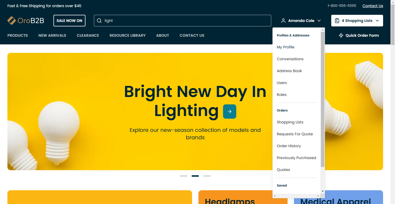Select the active middle carousel indicator
The height and width of the screenshot is (204, 395).
[x=195, y=176]
